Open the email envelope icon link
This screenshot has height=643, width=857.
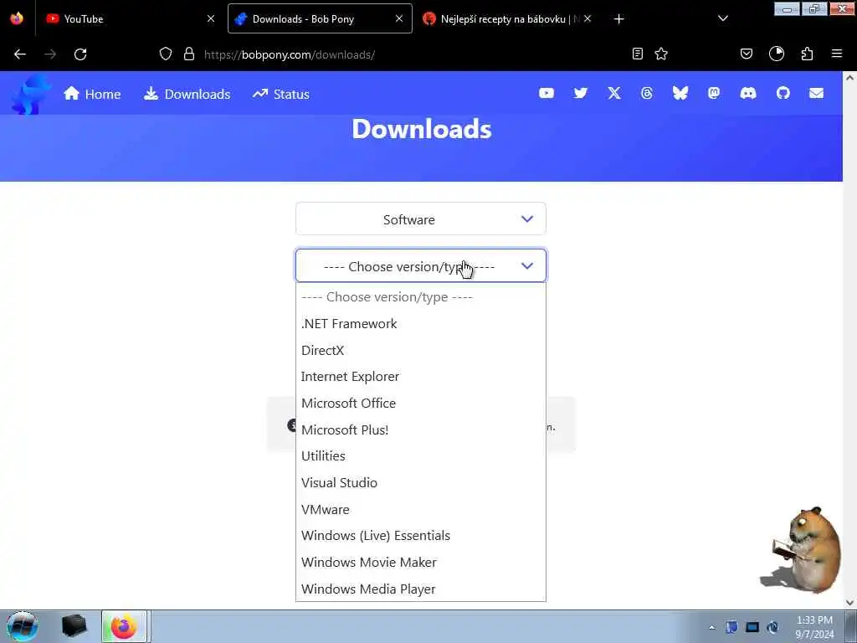tap(817, 94)
